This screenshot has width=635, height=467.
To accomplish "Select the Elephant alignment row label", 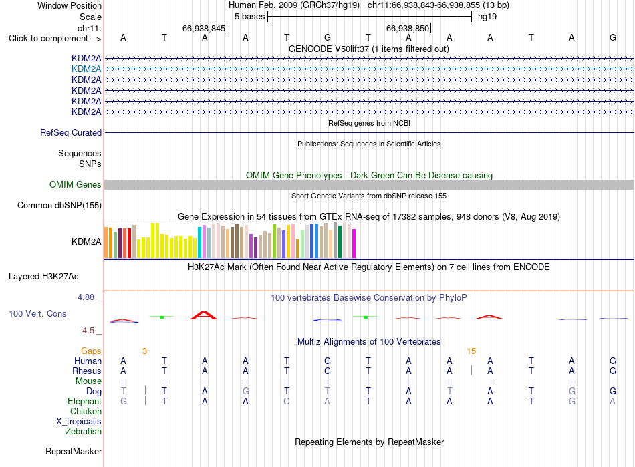I will click(84, 402).
